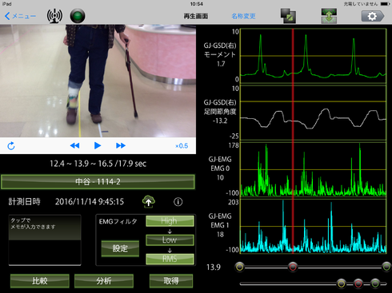Toggle the RMS EMG filter

(x=170, y=259)
